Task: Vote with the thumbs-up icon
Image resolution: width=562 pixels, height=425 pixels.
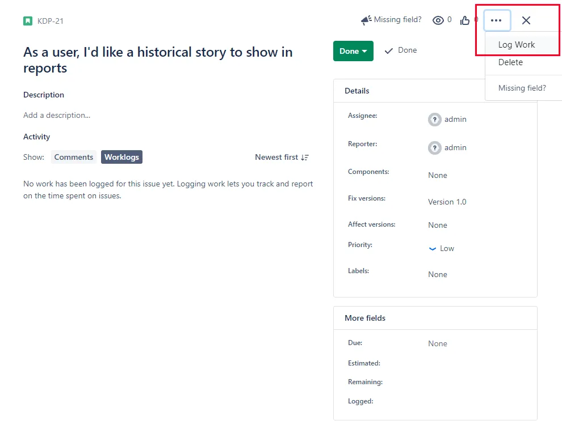Action: pos(465,20)
